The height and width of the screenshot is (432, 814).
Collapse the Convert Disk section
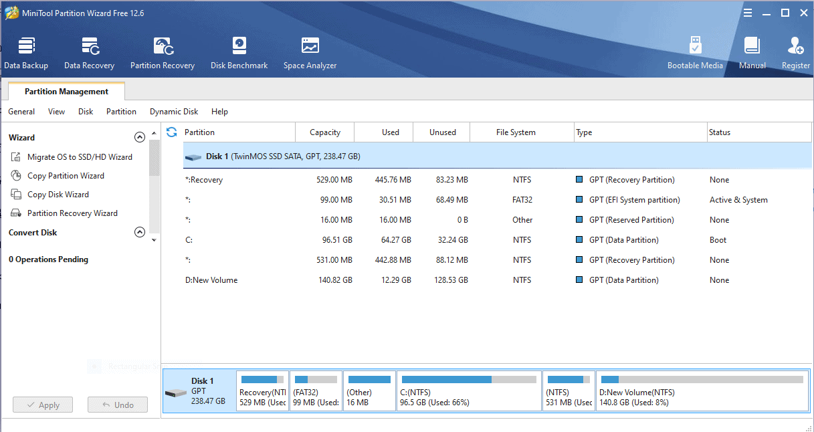[140, 233]
